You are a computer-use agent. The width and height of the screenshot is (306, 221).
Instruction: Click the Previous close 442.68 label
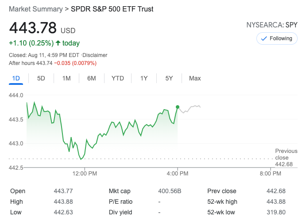(x=286, y=158)
